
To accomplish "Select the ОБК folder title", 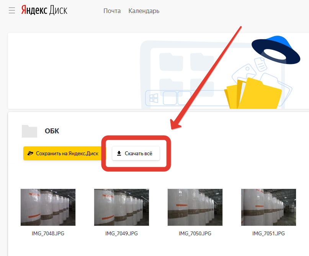I will click(x=52, y=131).
